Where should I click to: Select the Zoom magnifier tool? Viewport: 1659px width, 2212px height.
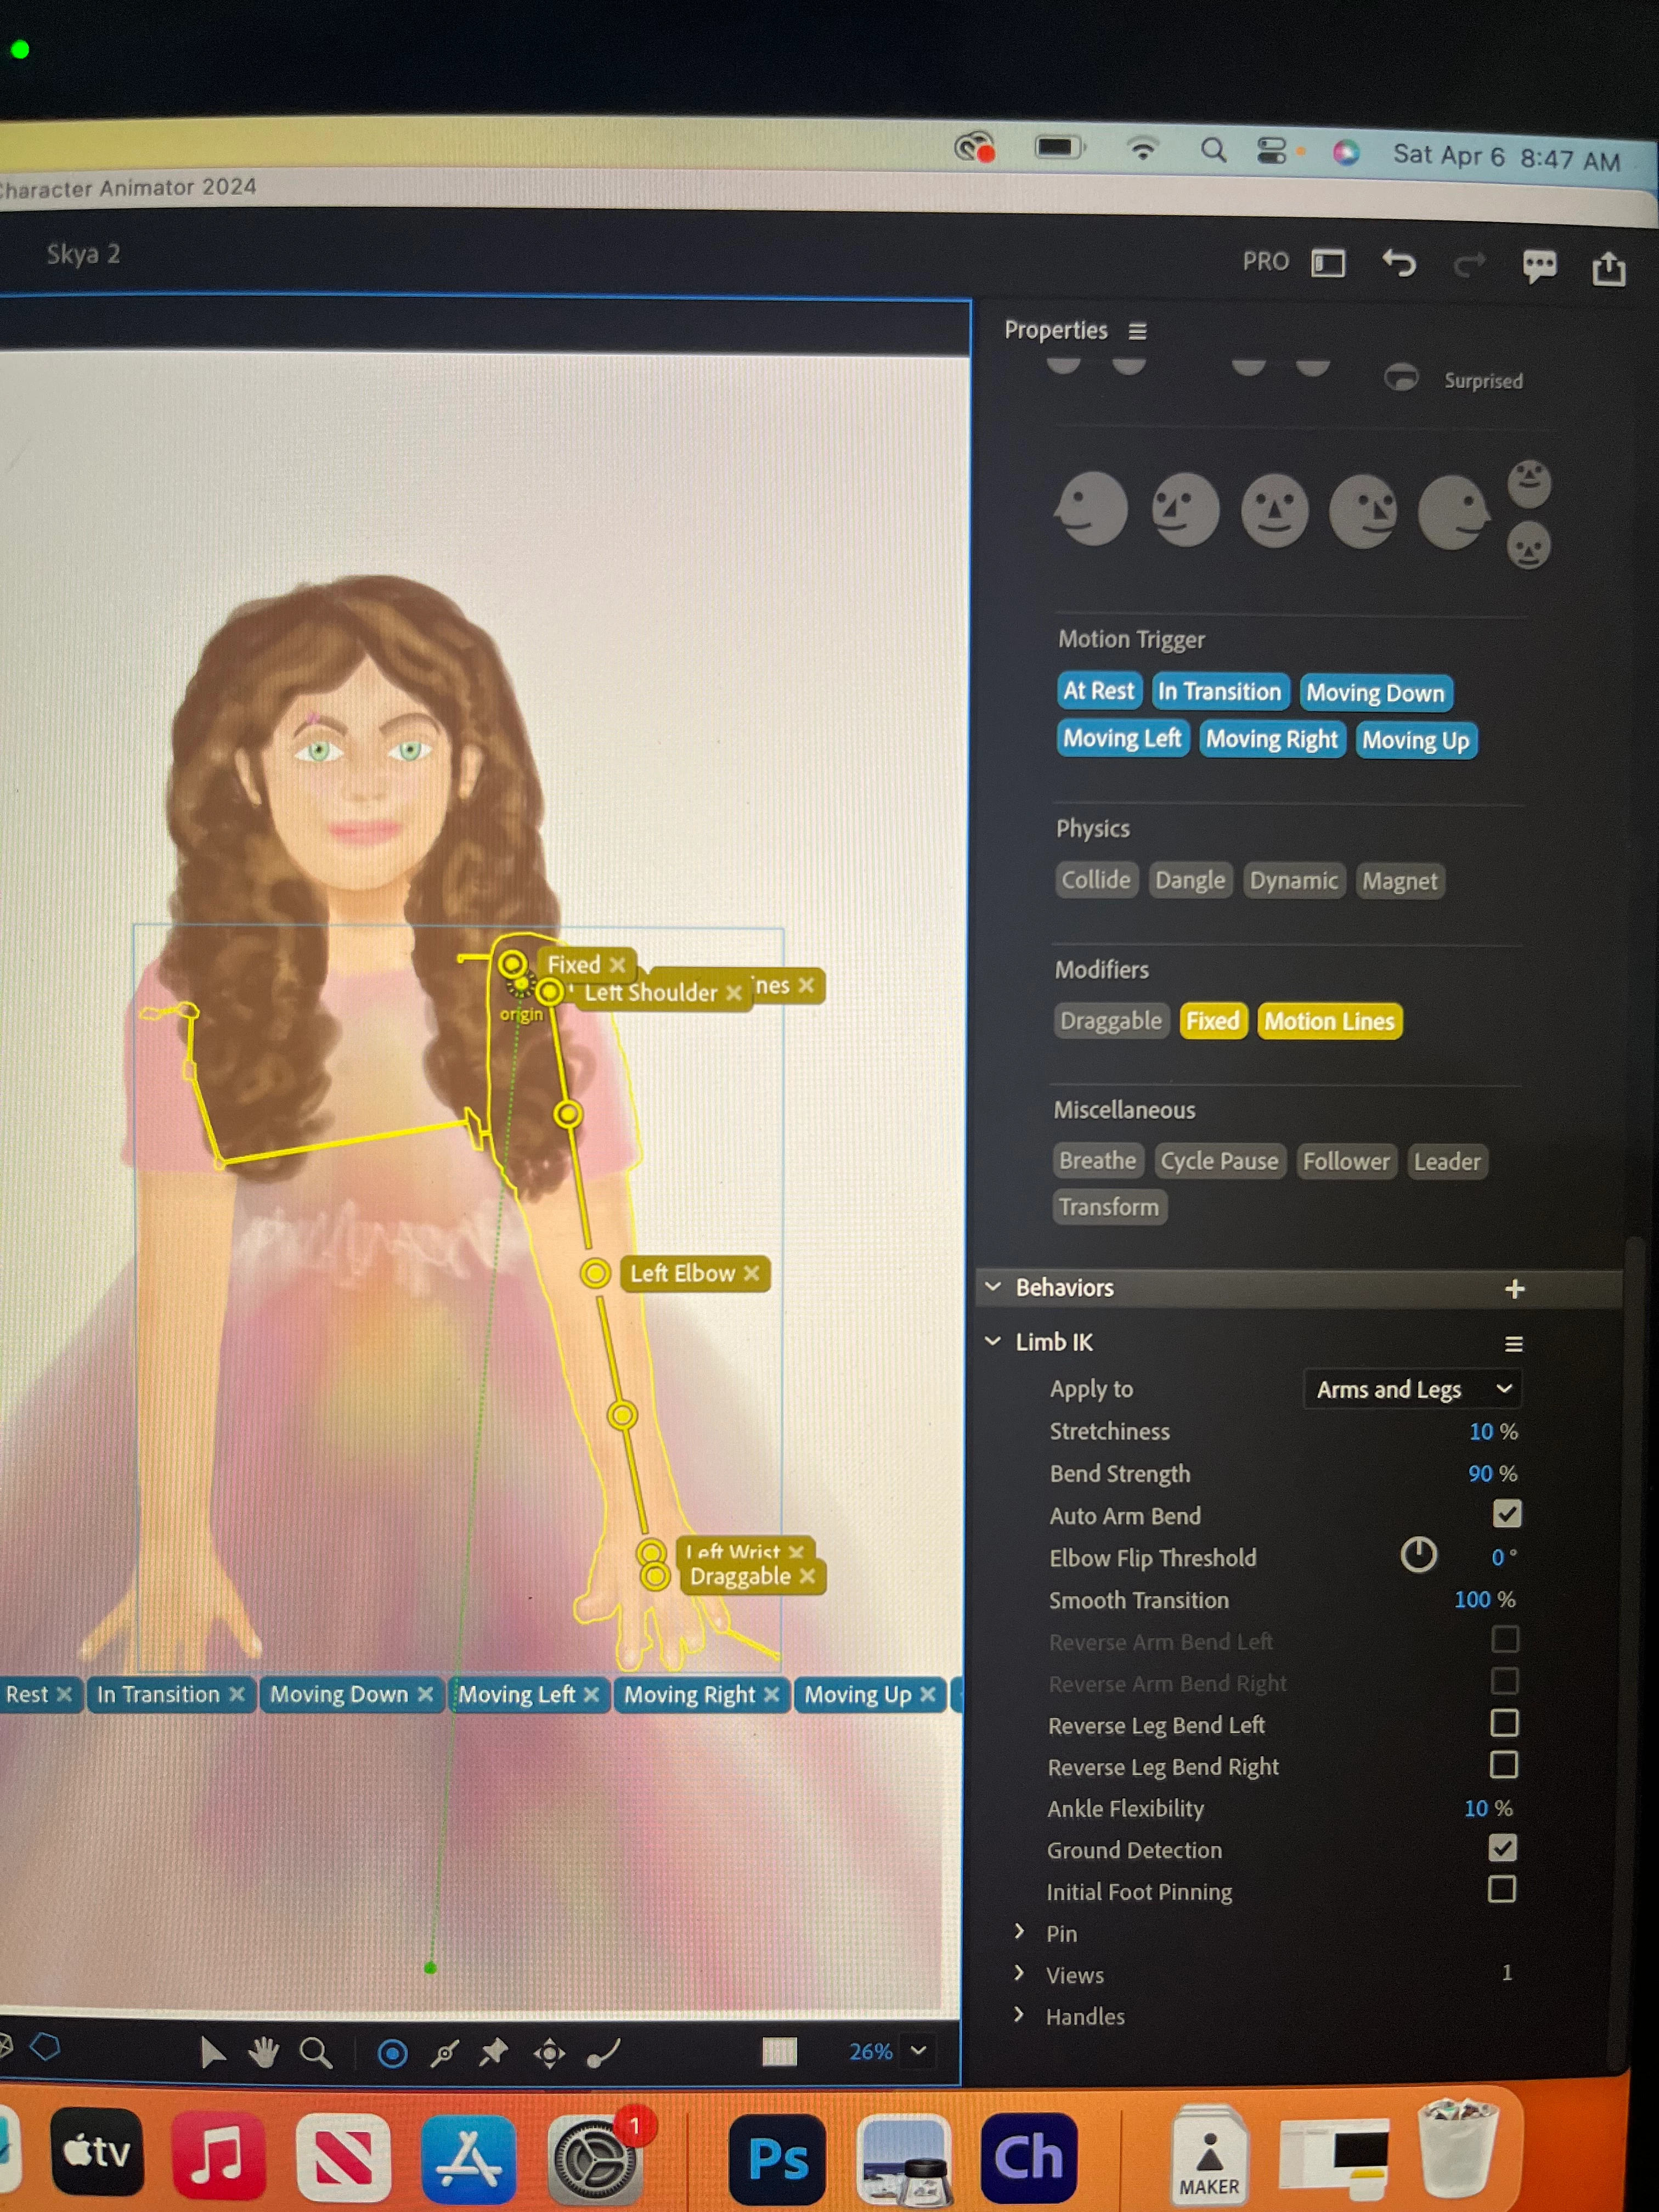[316, 2053]
